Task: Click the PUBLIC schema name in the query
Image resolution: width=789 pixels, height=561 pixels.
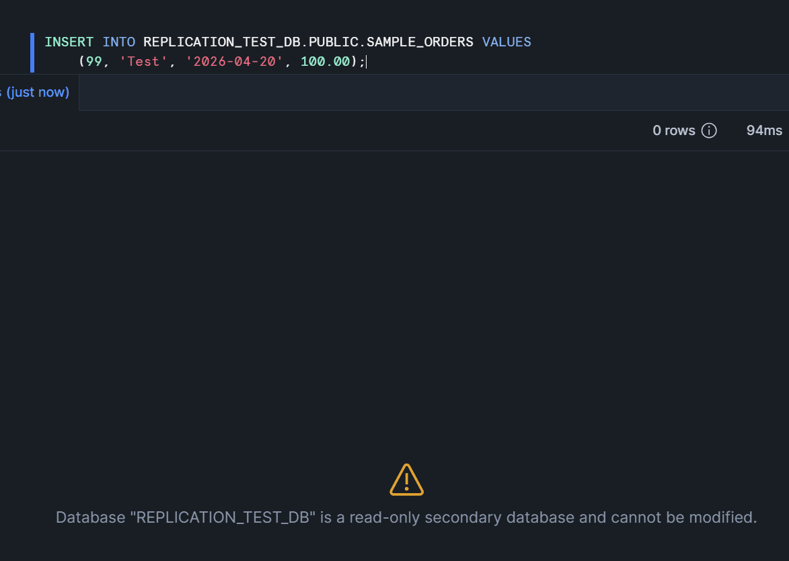Action: [333, 42]
